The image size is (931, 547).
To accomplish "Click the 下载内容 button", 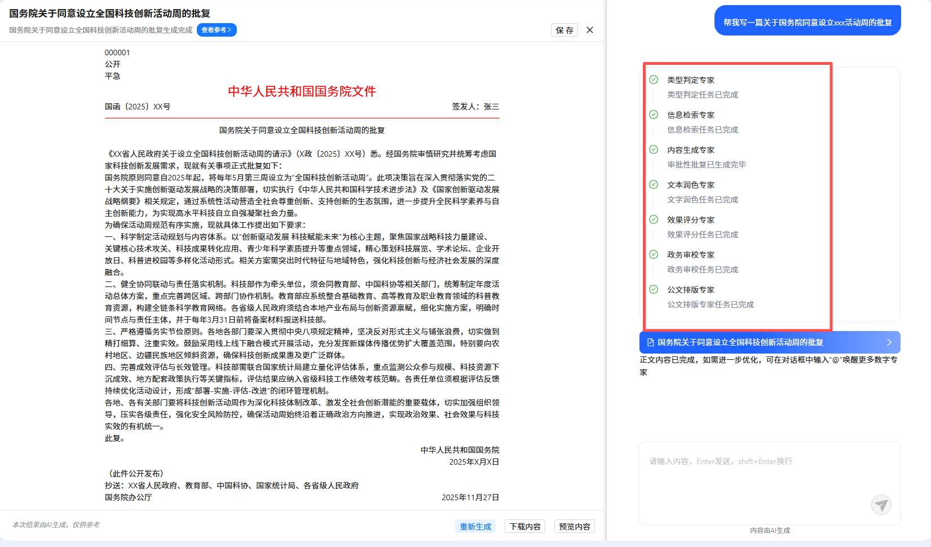I will click(x=524, y=526).
